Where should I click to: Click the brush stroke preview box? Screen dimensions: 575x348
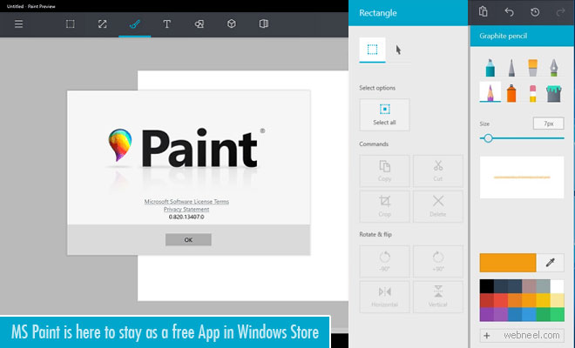[x=522, y=177]
